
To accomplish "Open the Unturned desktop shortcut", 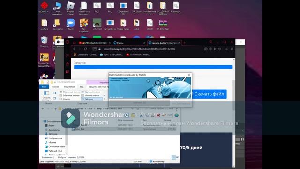I will click(97, 24).
